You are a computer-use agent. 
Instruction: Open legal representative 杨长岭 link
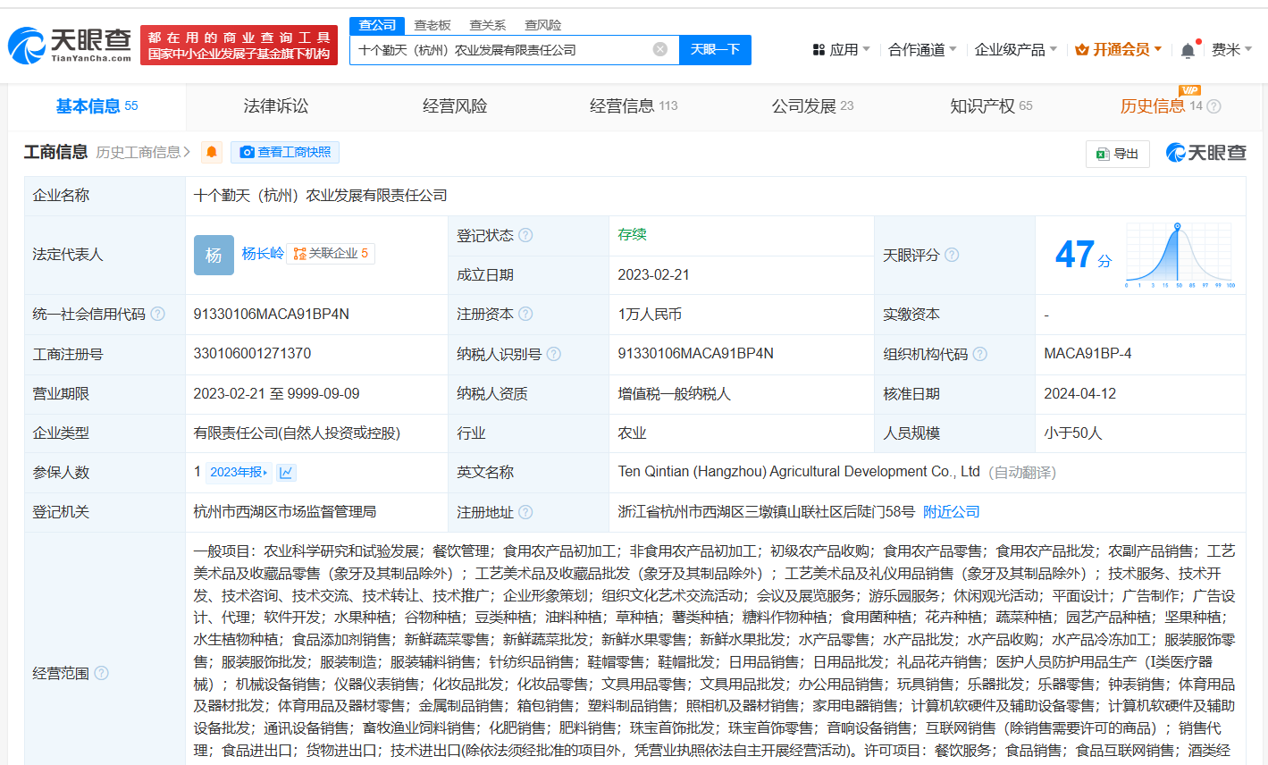[263, 254]
